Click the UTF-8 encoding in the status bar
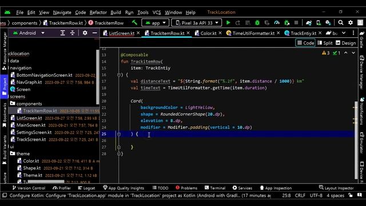The width and height of the screenshot is (366, 206). tap(316, 195)
